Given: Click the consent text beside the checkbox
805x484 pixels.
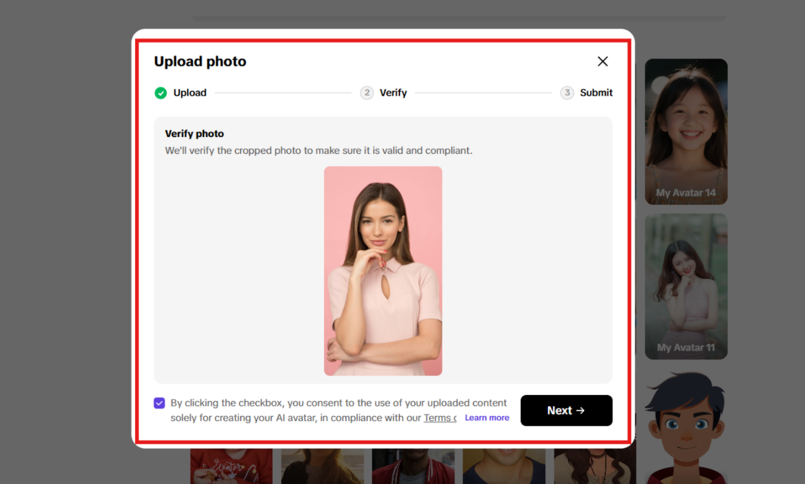Looking at the screenshot, I should click(338, 411).
